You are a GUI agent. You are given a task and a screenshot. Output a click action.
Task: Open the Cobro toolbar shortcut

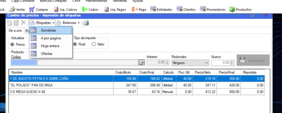(x=90, y=9)
